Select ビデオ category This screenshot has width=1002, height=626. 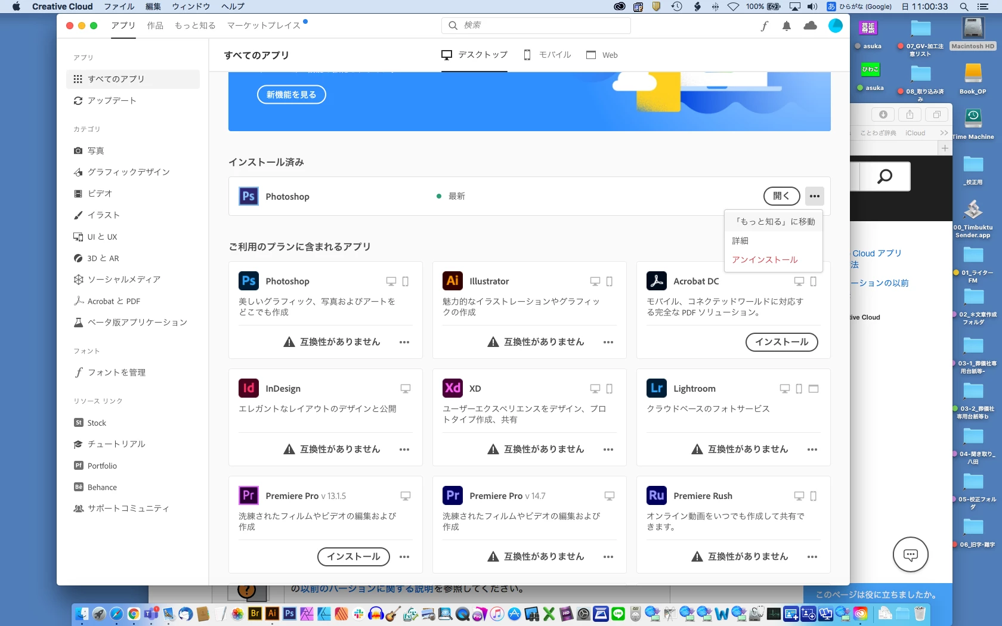coord(132,194)
